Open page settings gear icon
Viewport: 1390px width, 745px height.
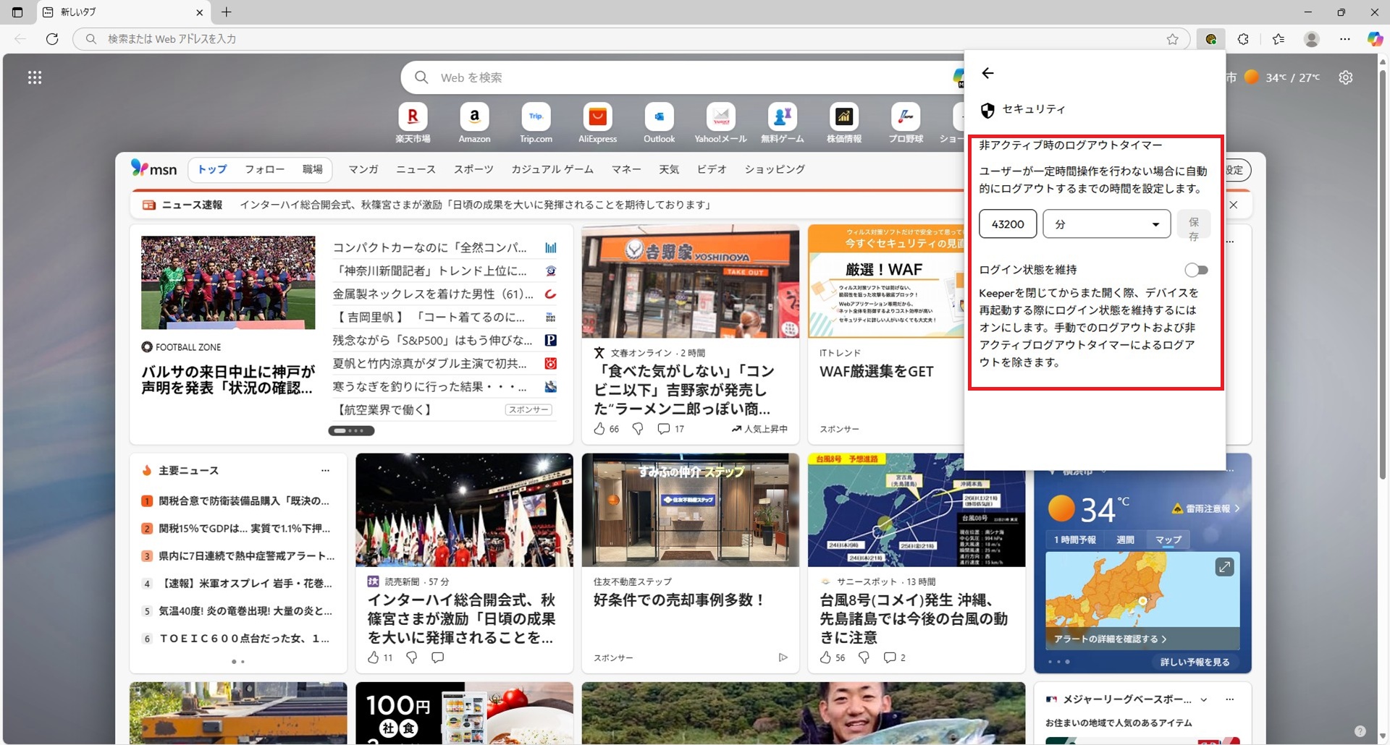click(1345, 77)
